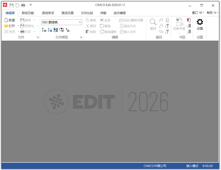Click the CIMCO red app icon in title bar
221x170 pixels.
click(5, 5)
